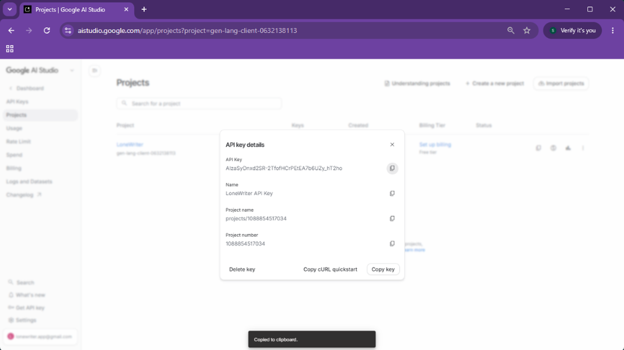Copy the Project name value icon
Screen dimensions: 624x350
(392, 219)
